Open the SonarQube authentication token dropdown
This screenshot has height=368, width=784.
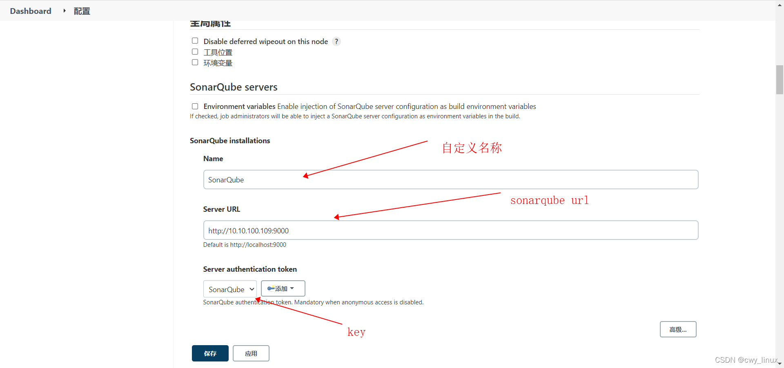pyautogui.click(x=230, y=289)
